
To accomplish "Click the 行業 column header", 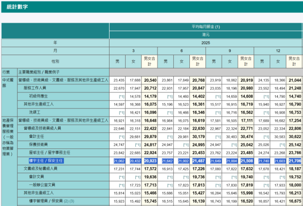I will pyautogui.click(x=9, y=72).
